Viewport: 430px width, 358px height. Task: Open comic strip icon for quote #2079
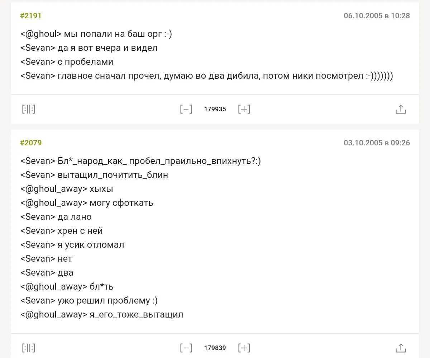coord(29,348)
